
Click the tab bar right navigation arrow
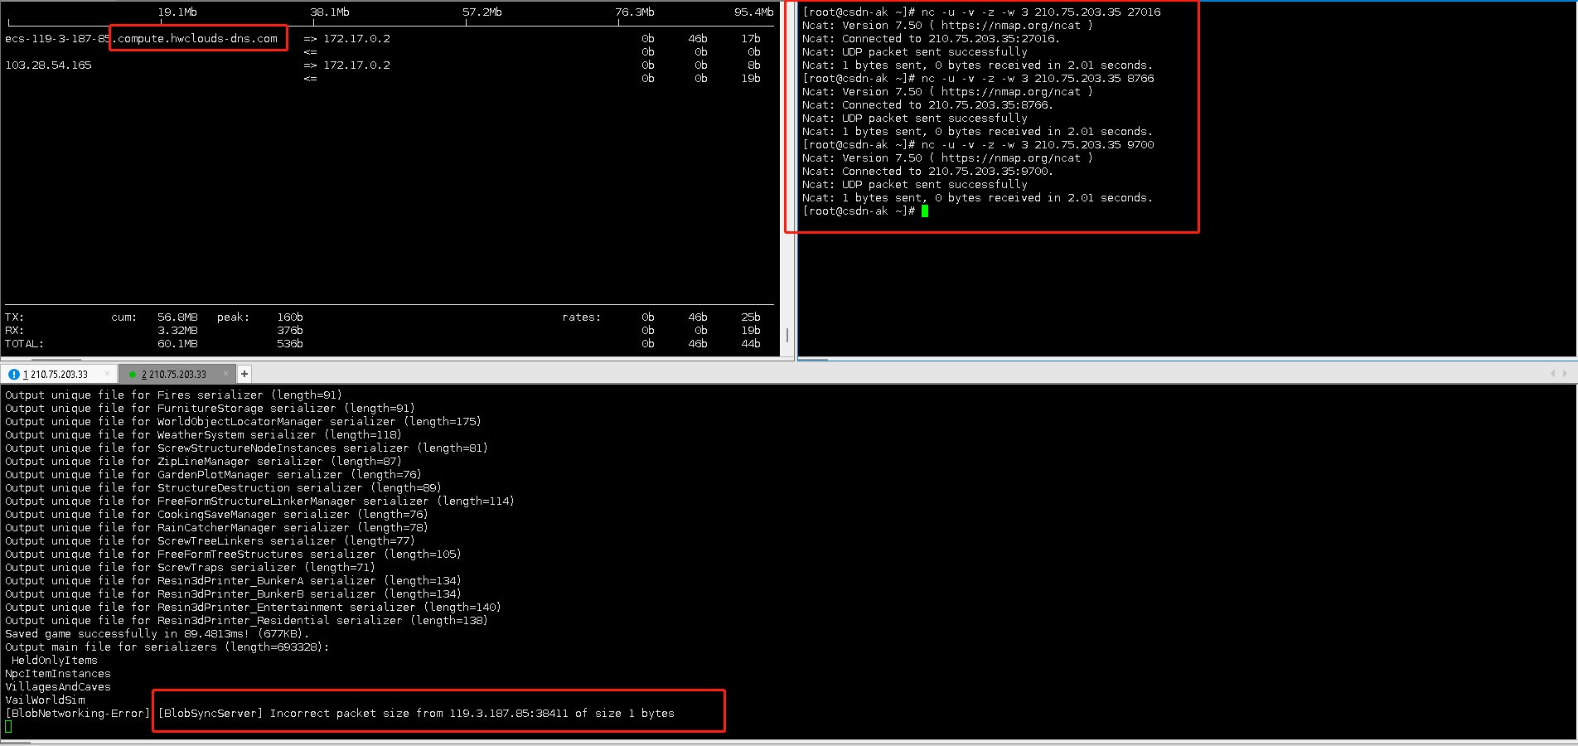tap(1565, 374)
